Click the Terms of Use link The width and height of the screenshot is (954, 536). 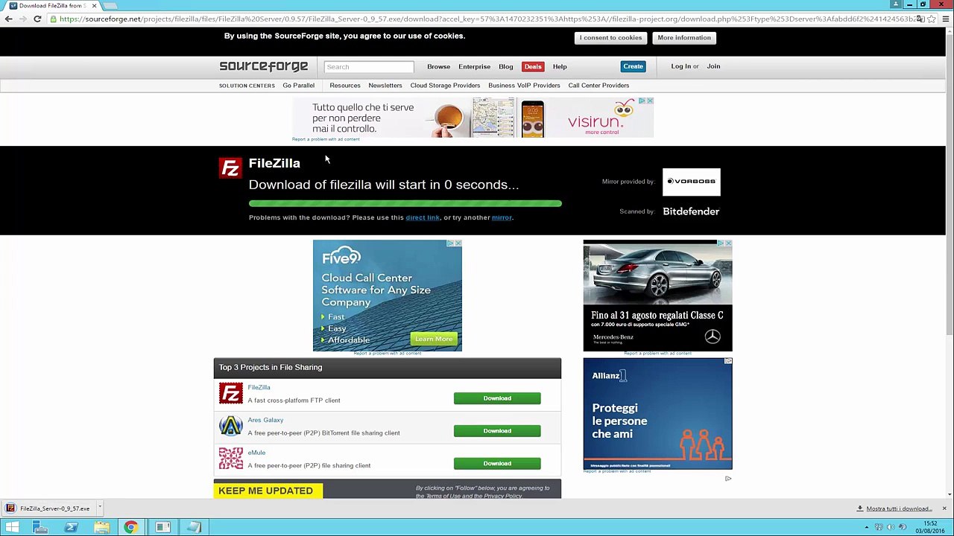(444, 496)
